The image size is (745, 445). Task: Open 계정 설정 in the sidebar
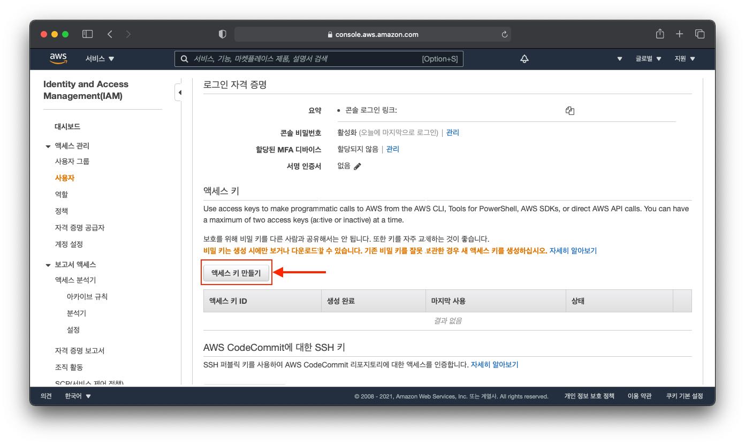(69, 244)
